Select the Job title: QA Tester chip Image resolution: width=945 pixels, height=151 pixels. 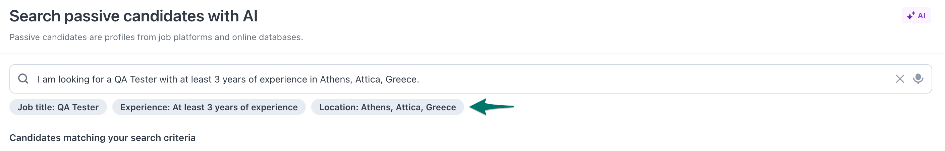pos(58,107)
